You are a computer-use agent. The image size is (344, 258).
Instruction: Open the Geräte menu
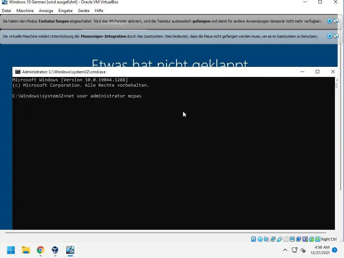(84, 10)
